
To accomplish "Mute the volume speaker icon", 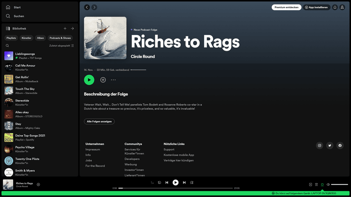I will tap(328, 184).
